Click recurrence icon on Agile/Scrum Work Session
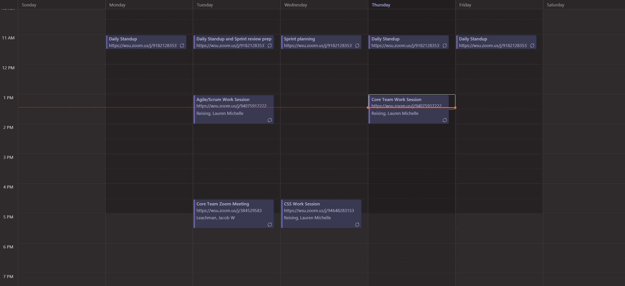 270,120
